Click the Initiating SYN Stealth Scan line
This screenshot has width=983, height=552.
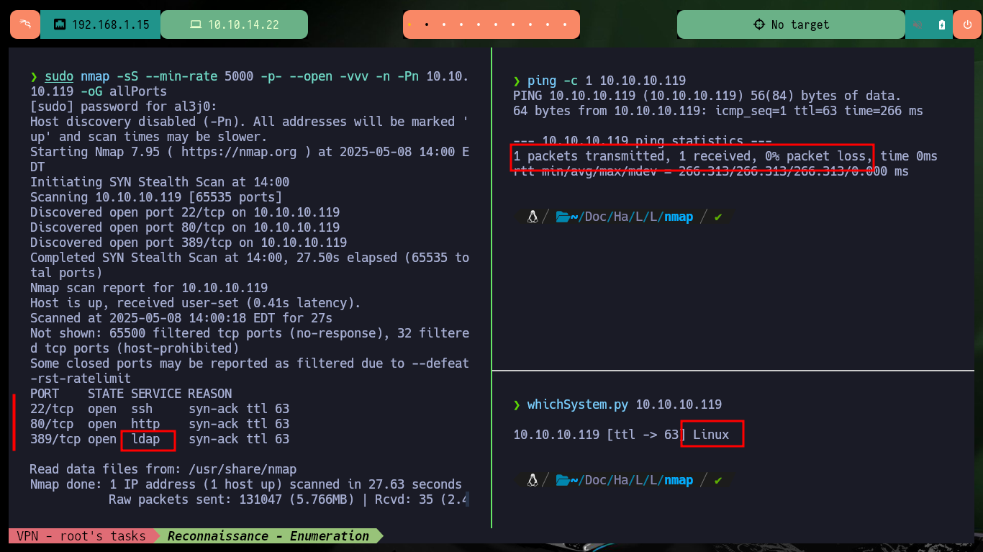click(x=160, y=182)
